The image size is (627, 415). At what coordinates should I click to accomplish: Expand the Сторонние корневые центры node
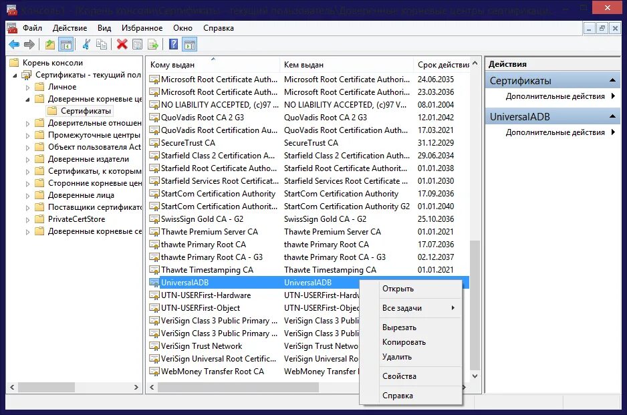27,184
